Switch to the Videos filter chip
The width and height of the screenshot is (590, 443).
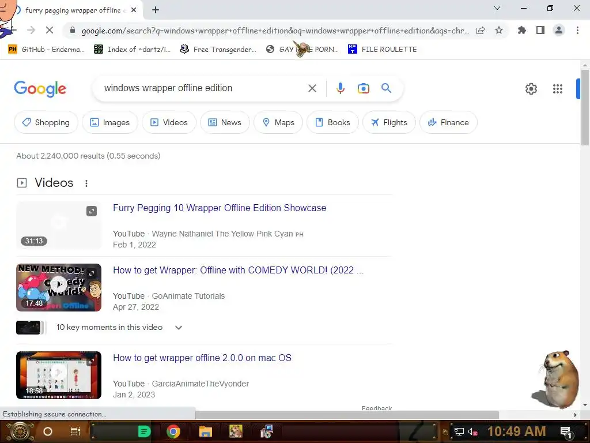pos(169,122)
